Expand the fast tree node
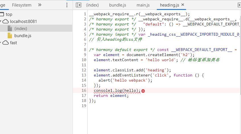The width and height of the screenshot is (241, 134). [x=1, y=43]
